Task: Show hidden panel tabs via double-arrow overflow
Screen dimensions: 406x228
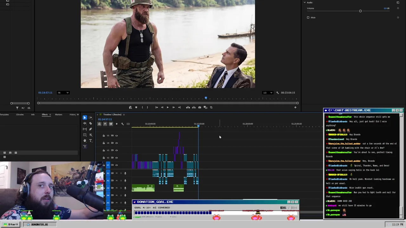Action: click(x=78, y=115)
